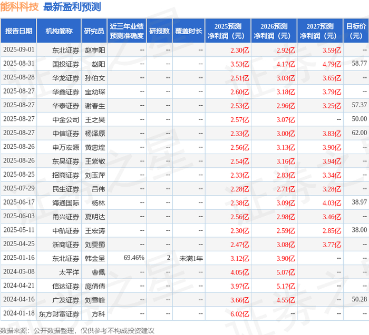Click 东方财富证券 institution cell
The image size is (369, 335).
point(59,313)
